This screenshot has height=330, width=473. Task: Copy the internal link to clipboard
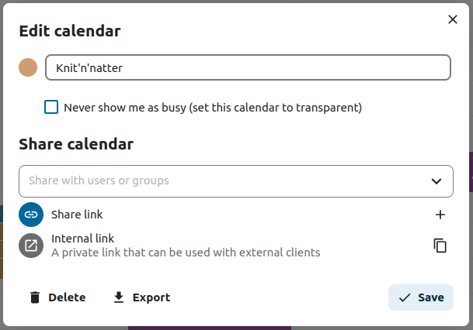[440, 246]
